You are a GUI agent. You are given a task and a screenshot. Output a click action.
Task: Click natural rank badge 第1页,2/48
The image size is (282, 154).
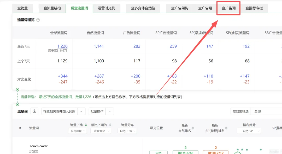click(185, 152)
